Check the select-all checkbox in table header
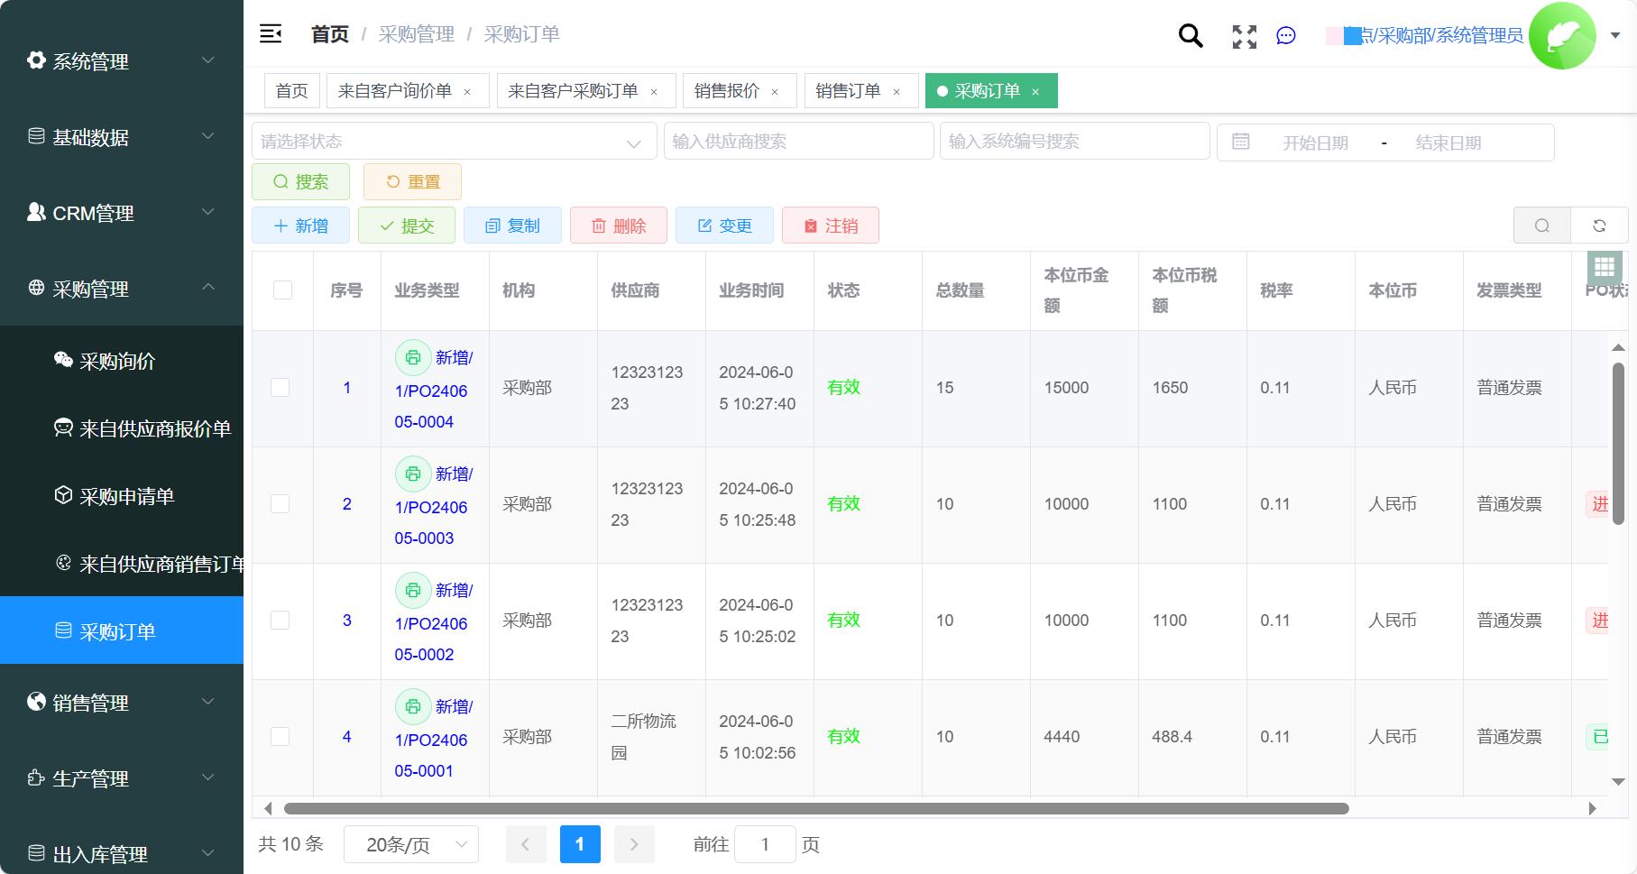The image size is (1637, 874). tap(282, 290)
